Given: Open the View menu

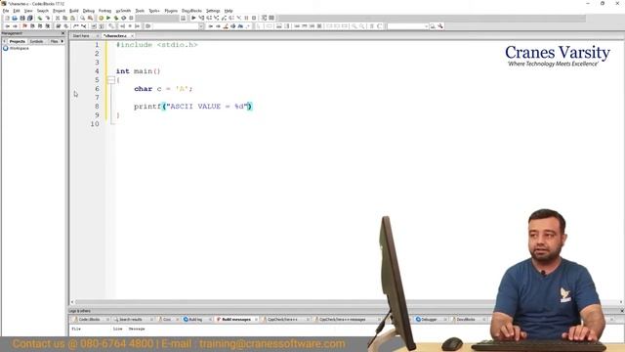Looking at the screenshot, I should point(28,11).
